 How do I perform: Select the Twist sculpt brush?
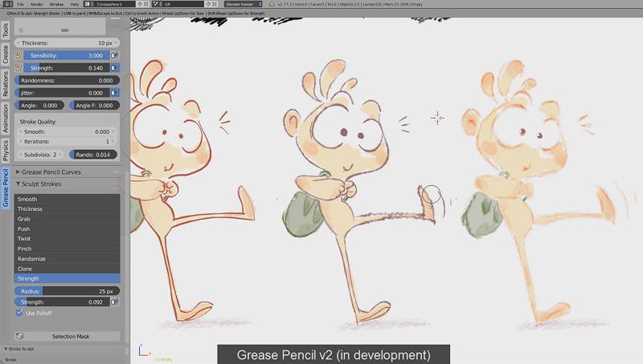tap(68, 239)
